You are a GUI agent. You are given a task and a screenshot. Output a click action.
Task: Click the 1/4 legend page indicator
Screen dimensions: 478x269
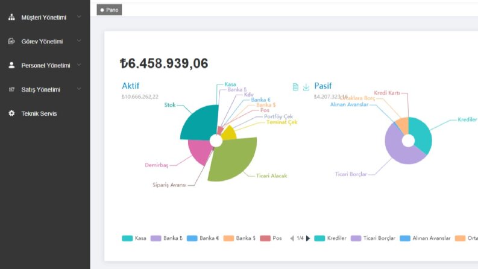click(300, 238)
